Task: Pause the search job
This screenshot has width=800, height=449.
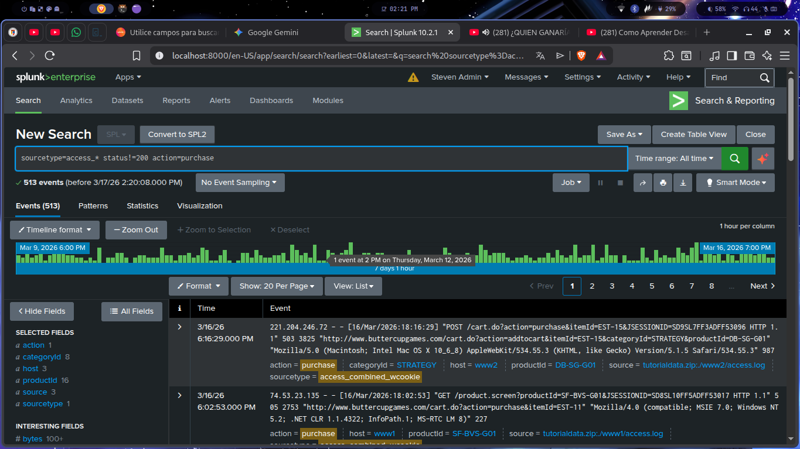Action: coord(600,183)
